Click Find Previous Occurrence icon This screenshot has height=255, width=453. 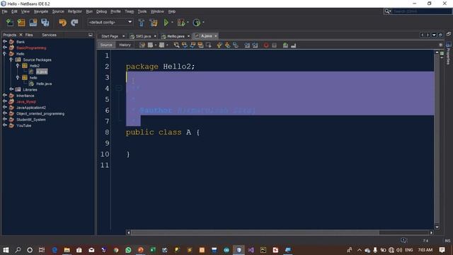(x=184, y=45)
